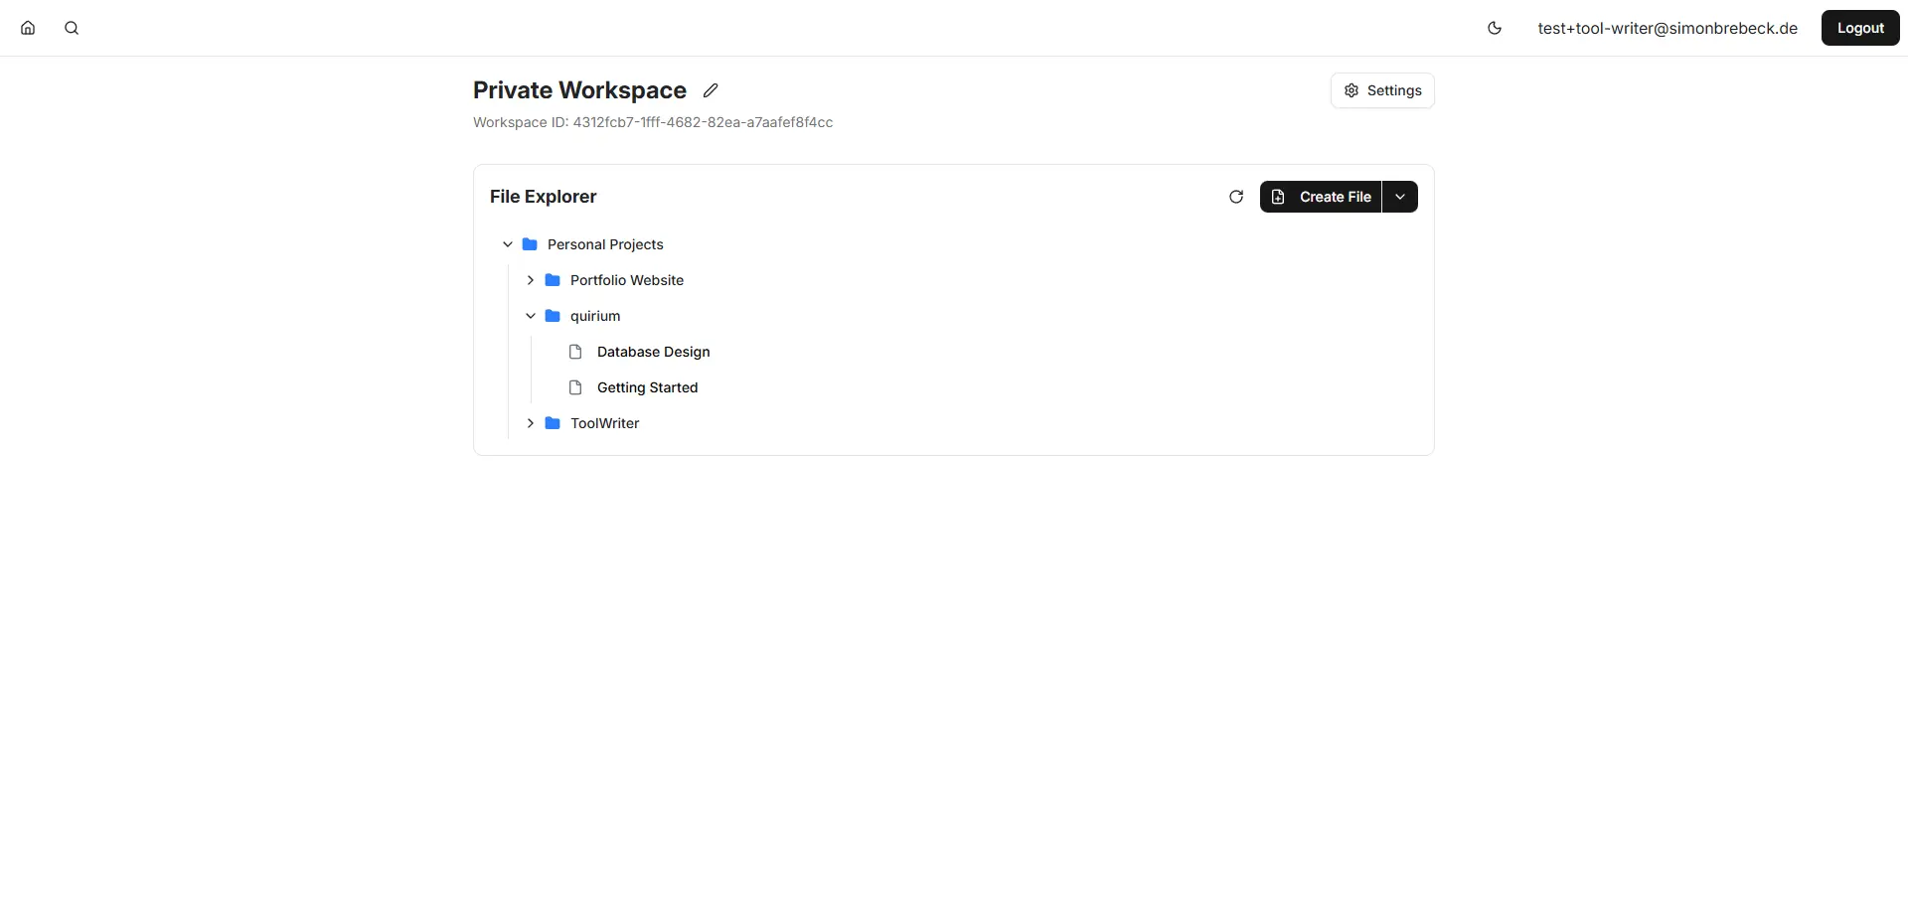Expand the Portfolio Website folder
The image size is (1908, 905).
(531, 280)
